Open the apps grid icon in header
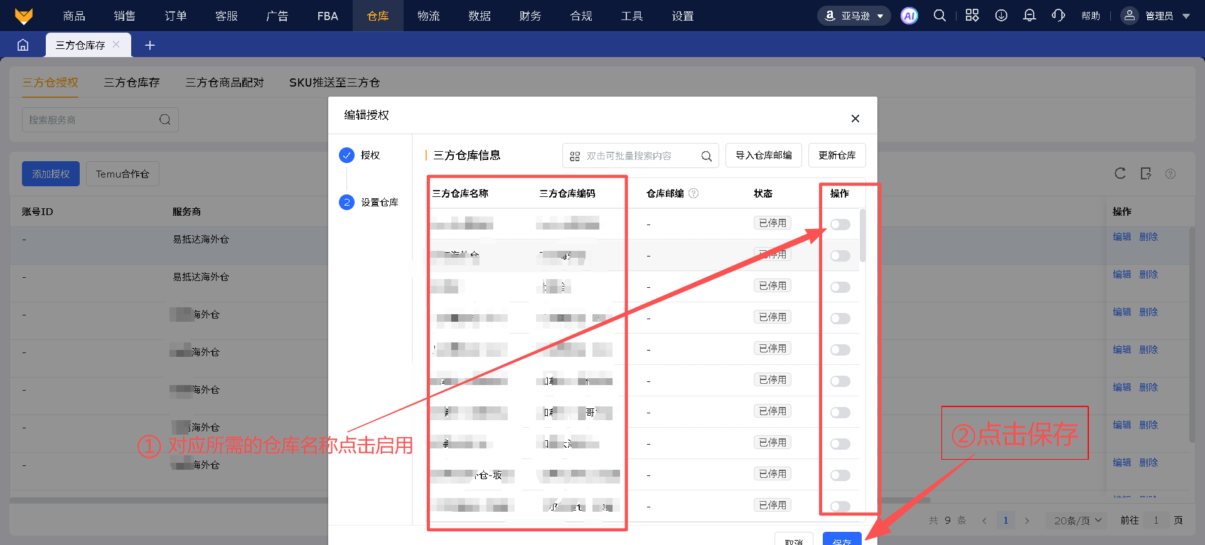Screen dimensions: 1205x545 point(972,16)
